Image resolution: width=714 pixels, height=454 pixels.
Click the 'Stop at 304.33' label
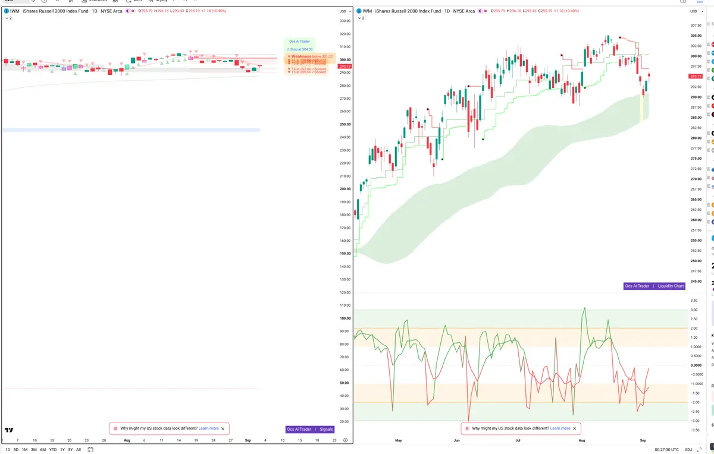click(x=300, y=49)
